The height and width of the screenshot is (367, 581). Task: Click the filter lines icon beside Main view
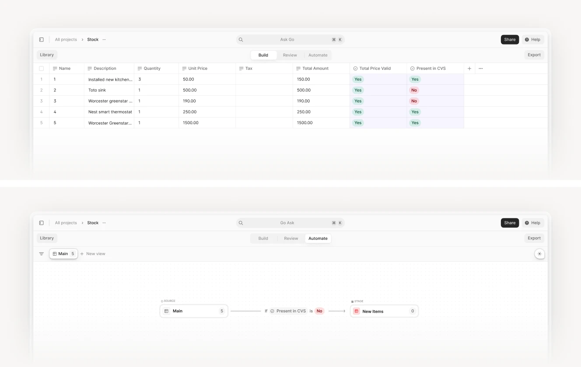tap(42, 254)
